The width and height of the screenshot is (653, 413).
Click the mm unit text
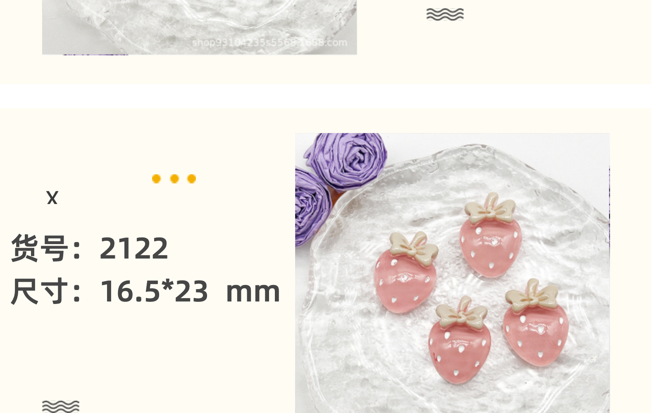(253, 292)
